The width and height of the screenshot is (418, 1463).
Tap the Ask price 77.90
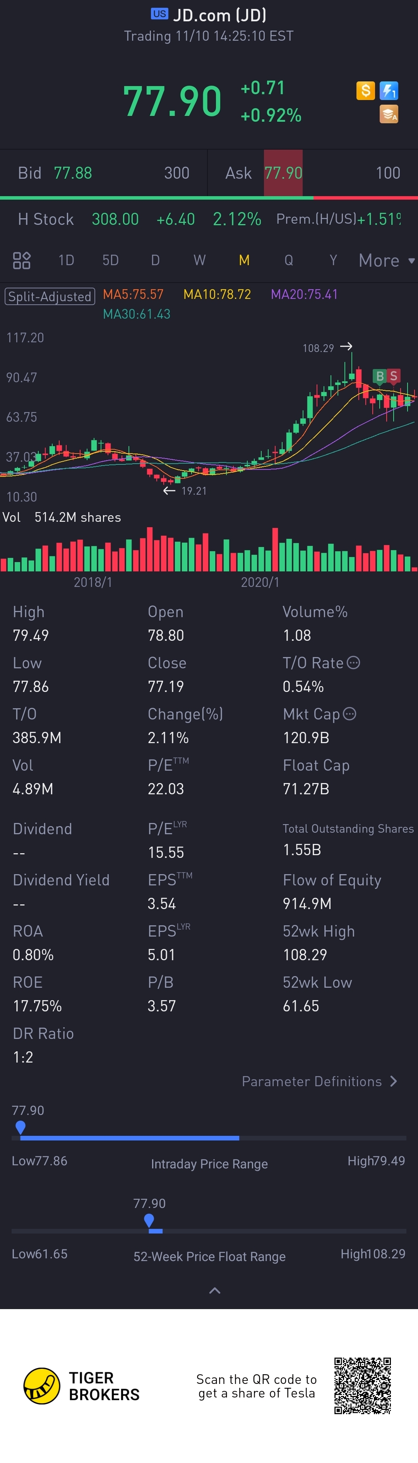pyautogui.click(x=283, y=173)
